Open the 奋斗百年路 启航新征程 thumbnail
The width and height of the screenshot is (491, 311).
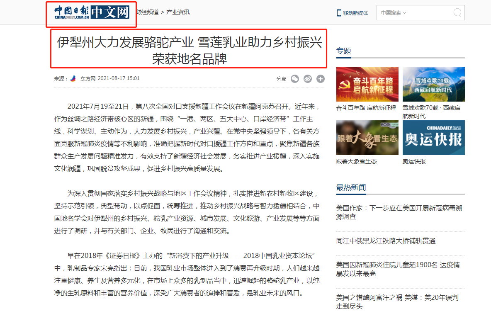(367, 84)
